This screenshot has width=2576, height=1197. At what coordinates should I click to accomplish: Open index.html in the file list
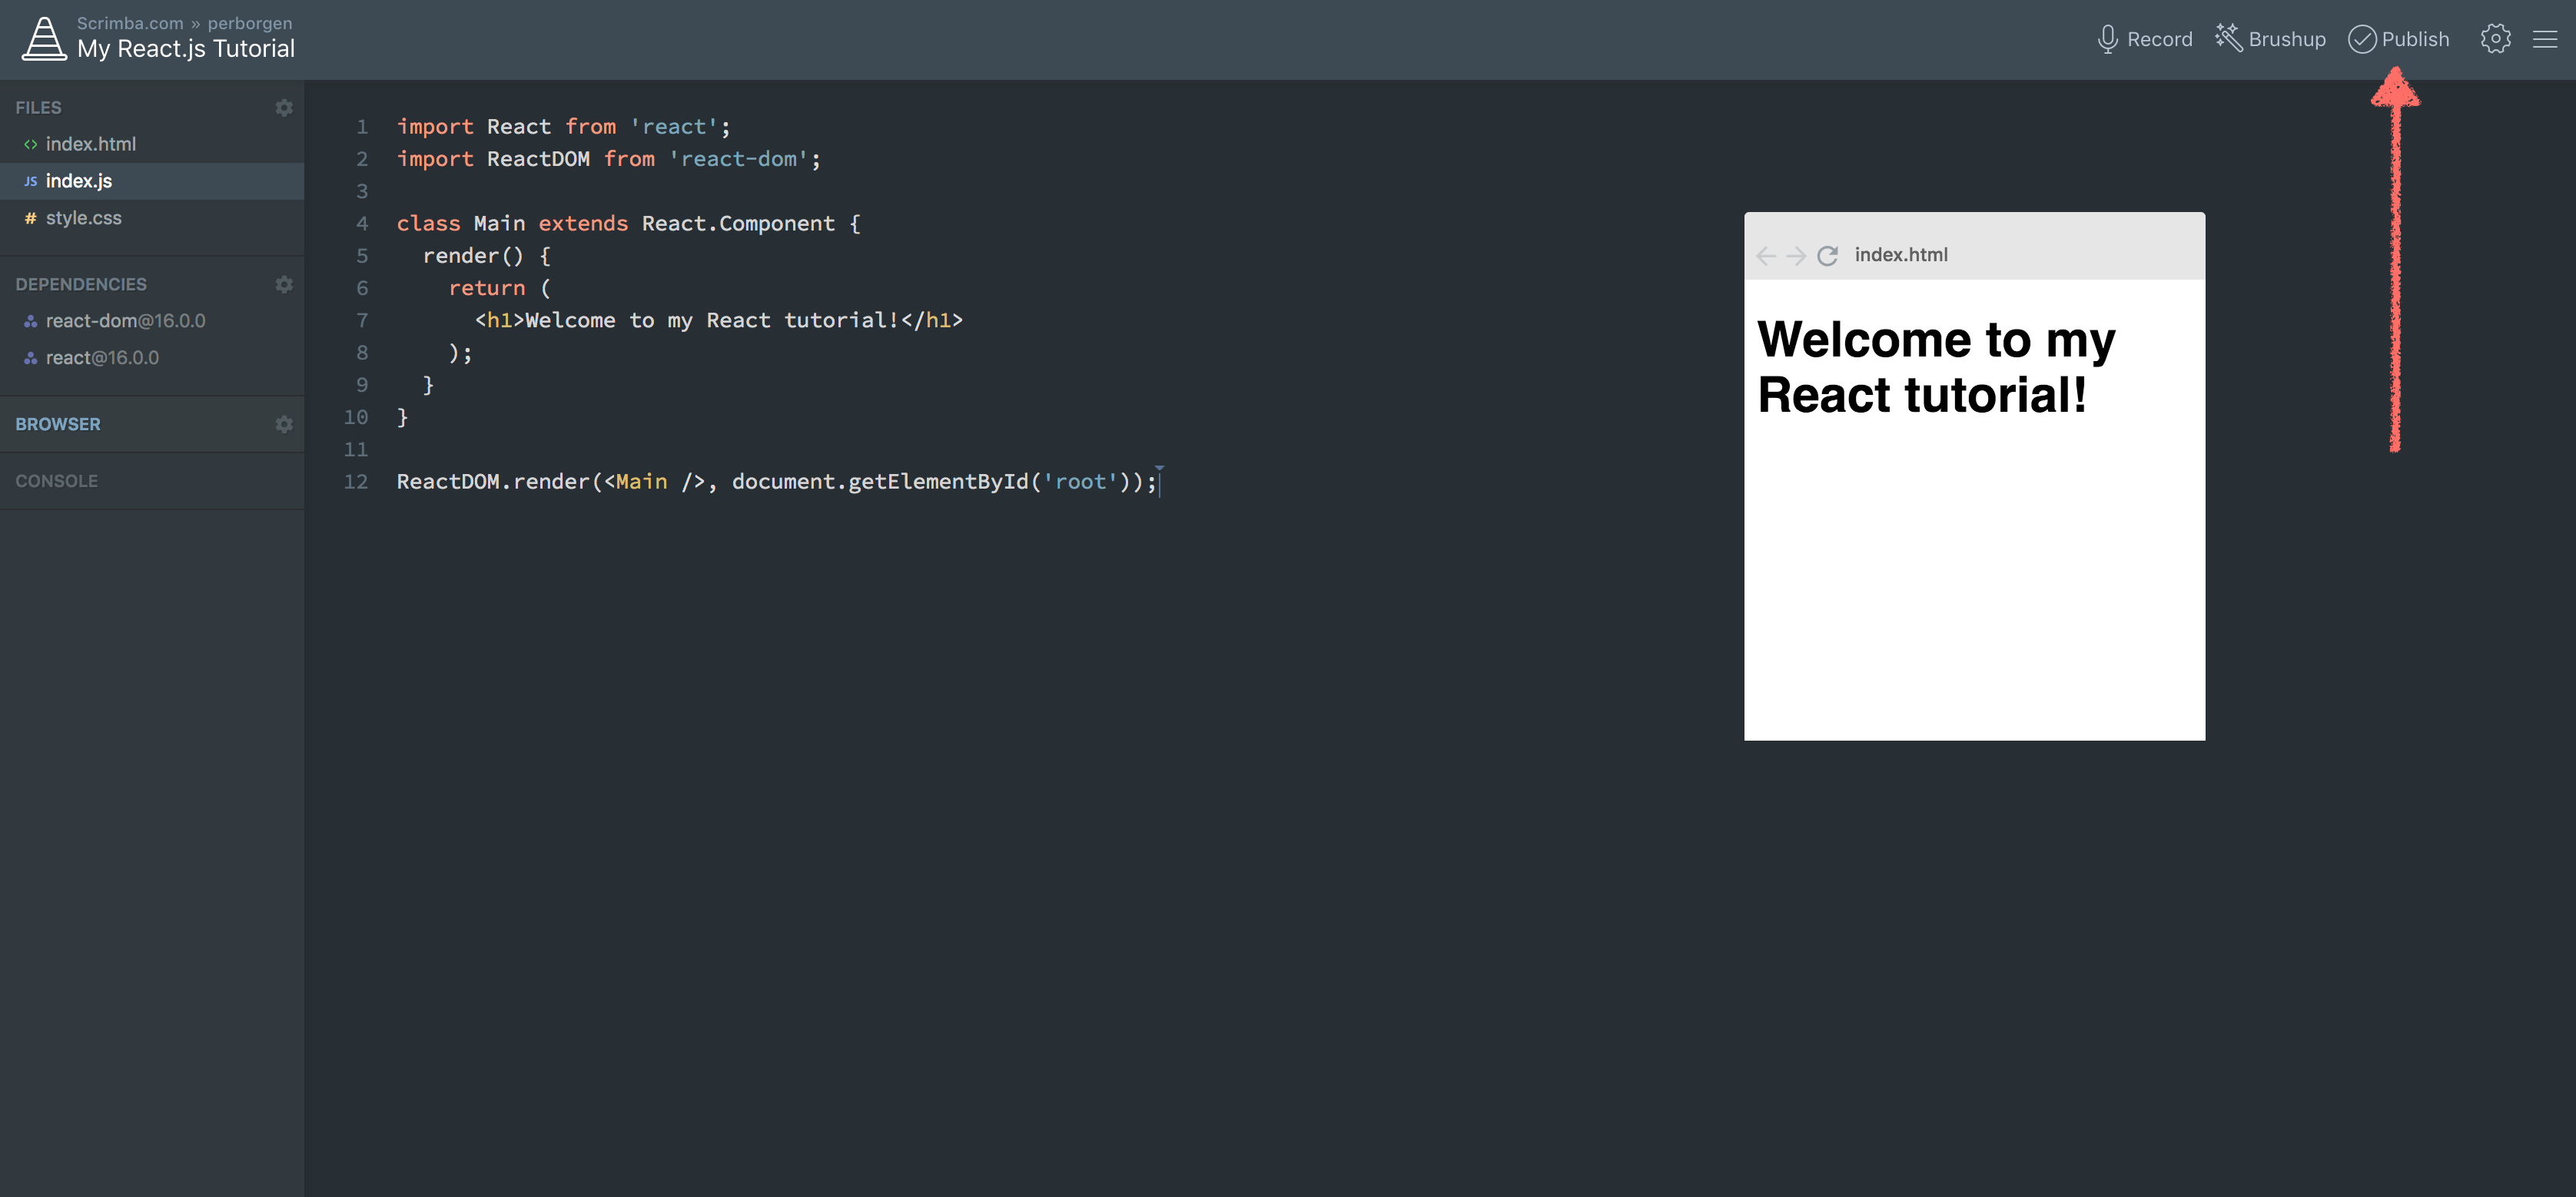coord(90,144)
